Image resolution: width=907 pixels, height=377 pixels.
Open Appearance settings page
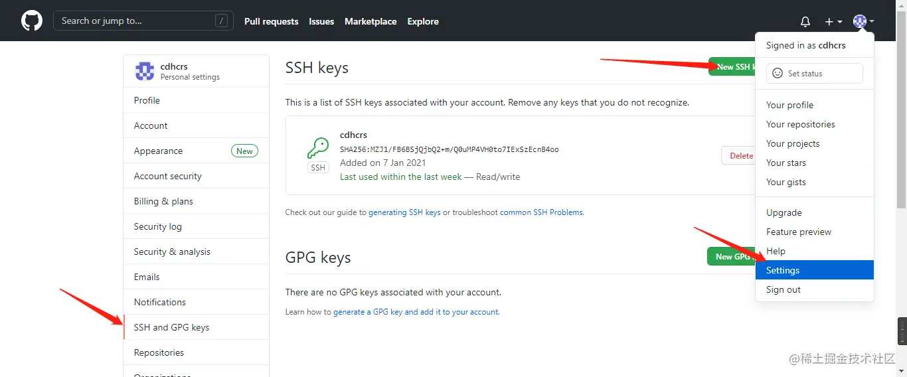pos(196,151)
